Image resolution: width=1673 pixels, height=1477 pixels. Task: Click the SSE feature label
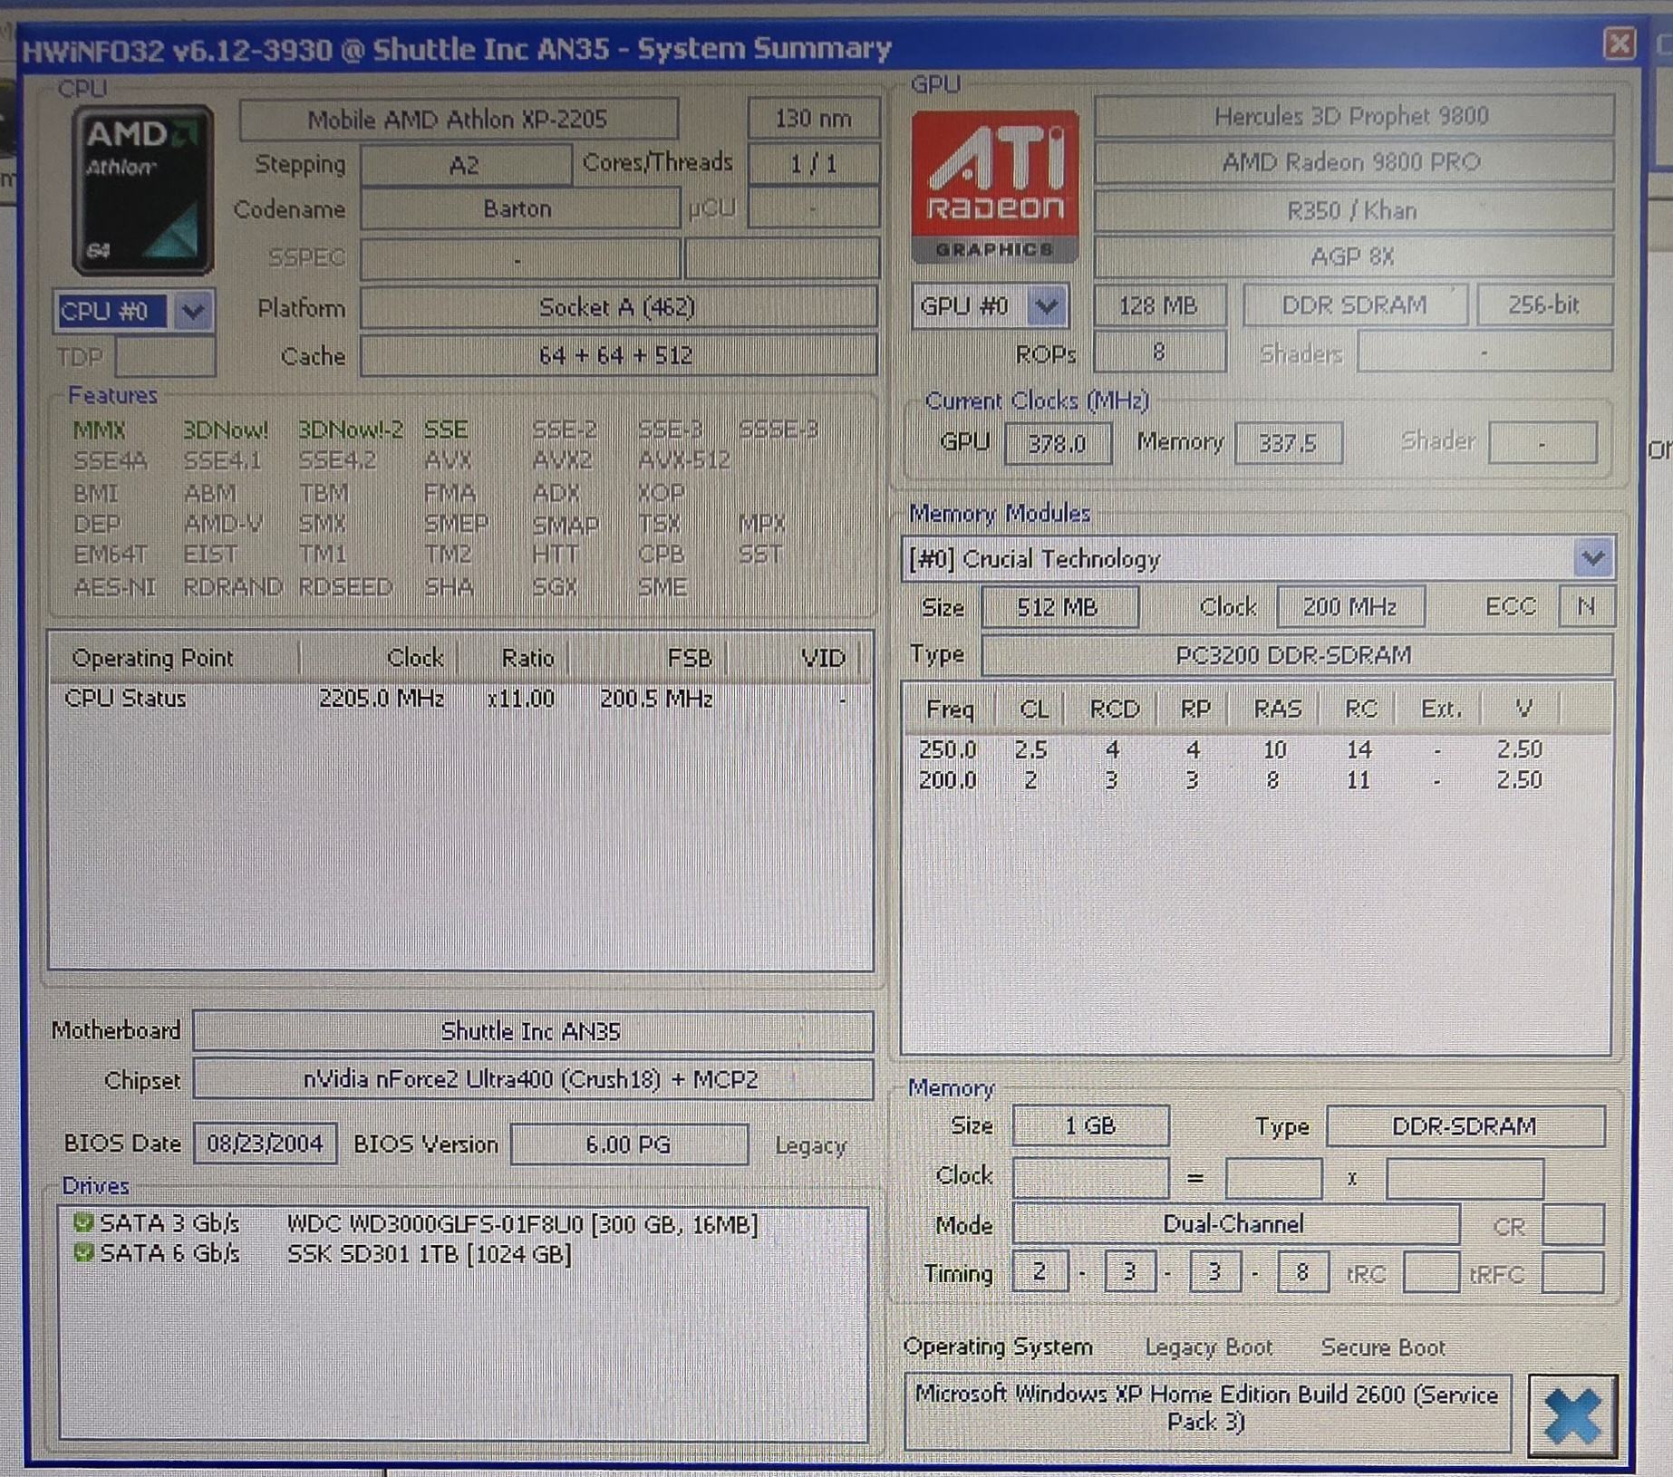tap(446, 430)
